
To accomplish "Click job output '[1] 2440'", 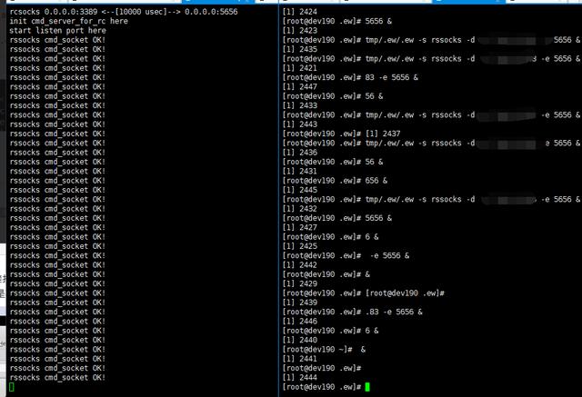I will [x=300, y=340].
